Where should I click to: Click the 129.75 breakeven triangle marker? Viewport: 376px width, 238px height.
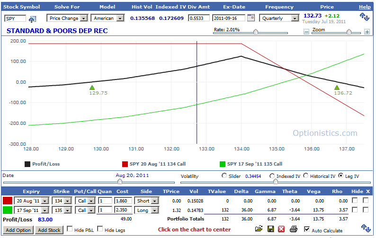[x=92, y=88]
